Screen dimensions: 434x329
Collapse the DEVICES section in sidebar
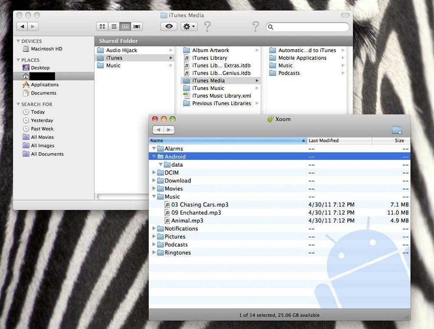point(18,41)
